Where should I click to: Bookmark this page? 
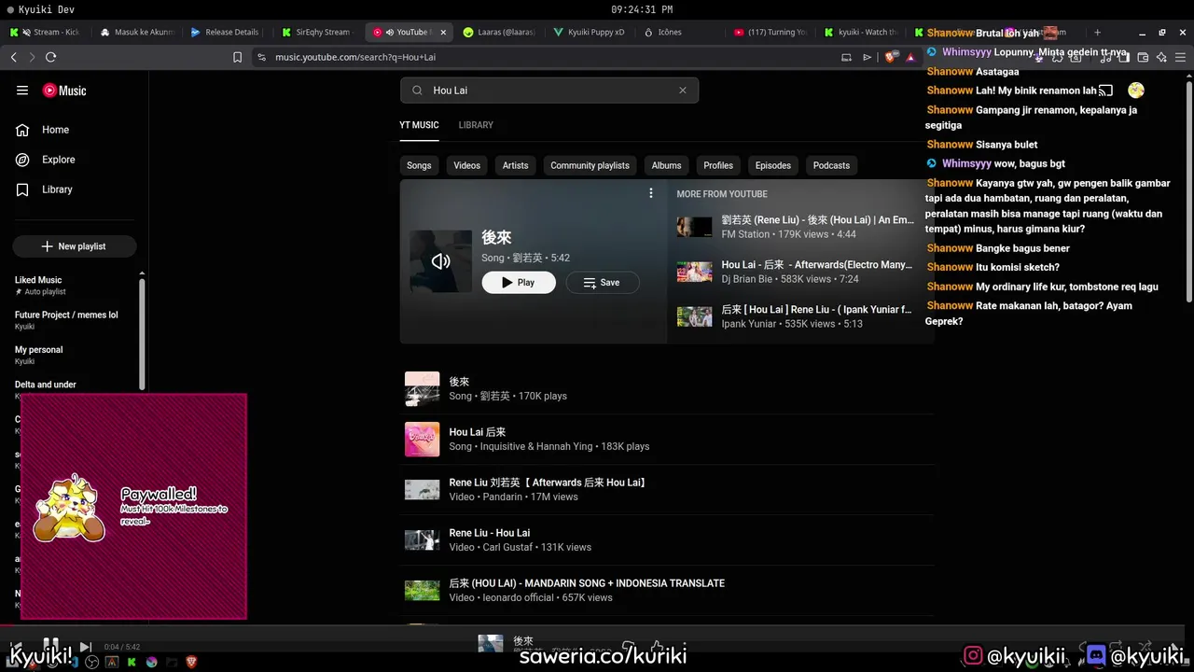click(237, 57)
